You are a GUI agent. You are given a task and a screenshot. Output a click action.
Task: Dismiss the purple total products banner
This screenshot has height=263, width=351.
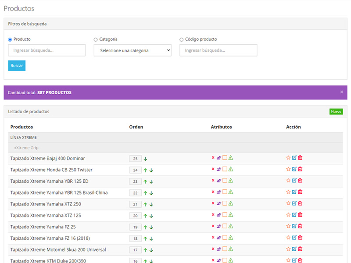pyautogui.click(x=342, y=92)
